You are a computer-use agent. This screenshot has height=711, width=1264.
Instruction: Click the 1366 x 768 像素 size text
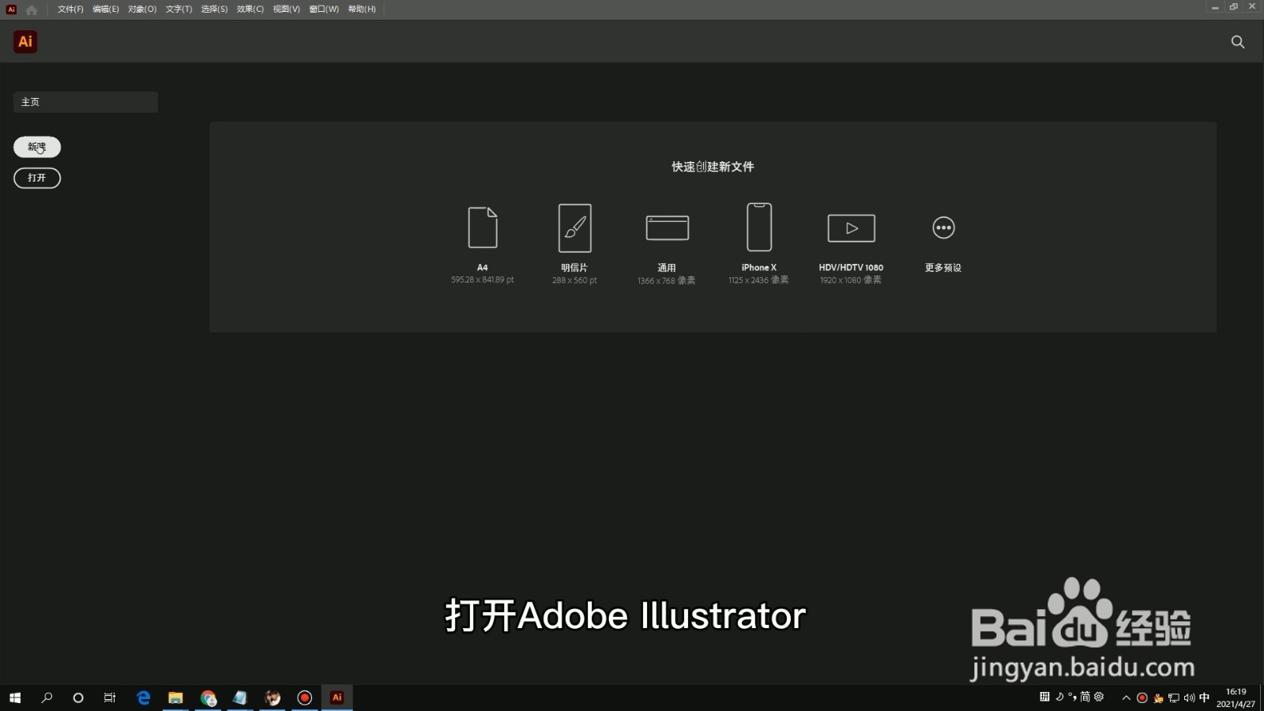(667, 280)
